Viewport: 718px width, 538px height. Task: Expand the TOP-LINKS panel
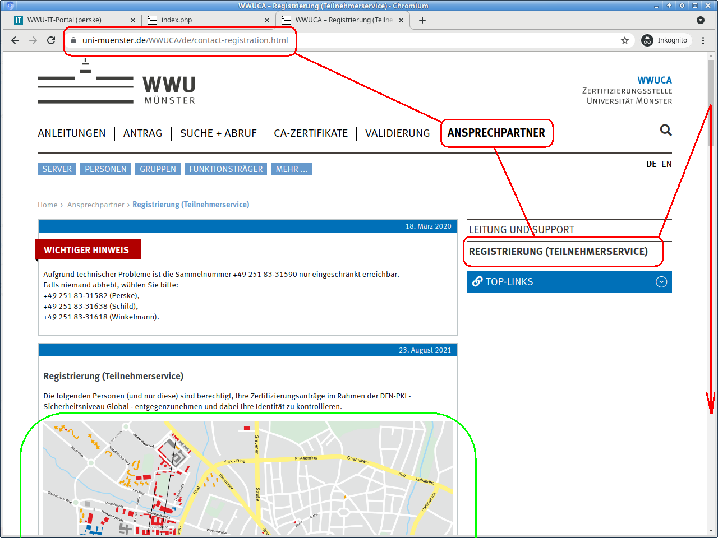[661, 282]
